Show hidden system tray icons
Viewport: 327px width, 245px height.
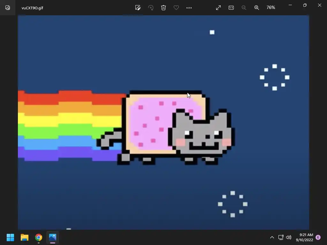[272, 237]
